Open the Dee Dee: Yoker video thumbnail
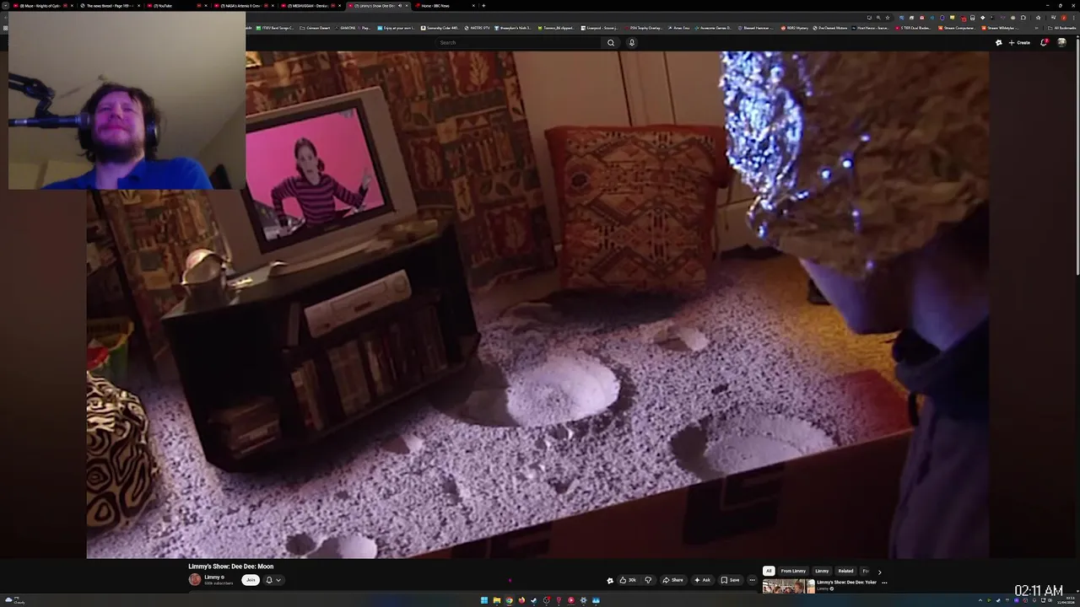This screenshot has width=1080, height=607. pos(788,586)
